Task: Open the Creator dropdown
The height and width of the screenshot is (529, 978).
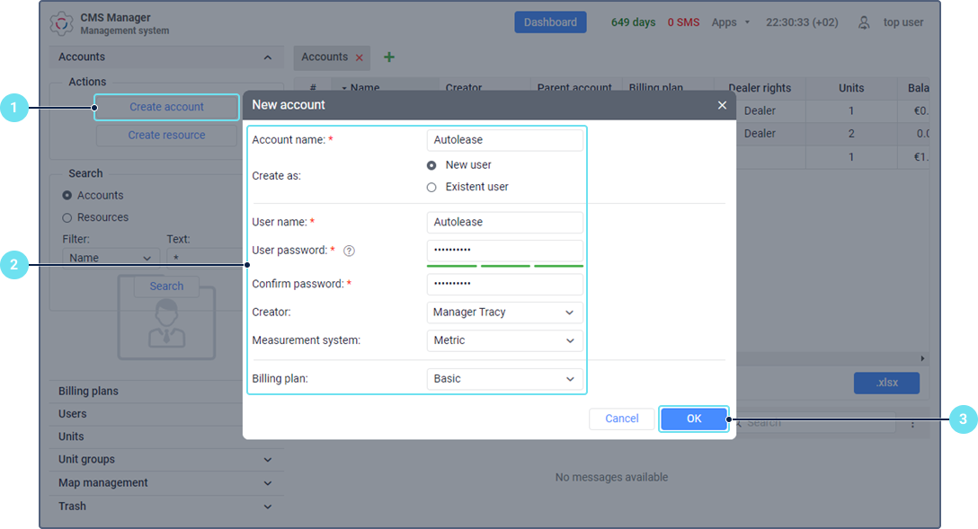Action: click(504, 313)
